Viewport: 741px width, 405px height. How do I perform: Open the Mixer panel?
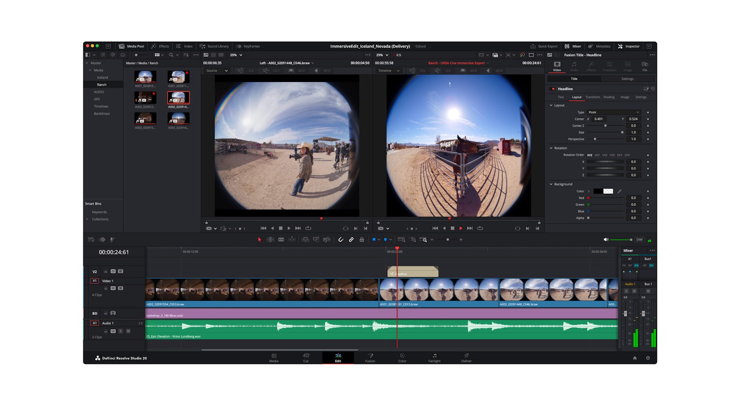[574, 46]
